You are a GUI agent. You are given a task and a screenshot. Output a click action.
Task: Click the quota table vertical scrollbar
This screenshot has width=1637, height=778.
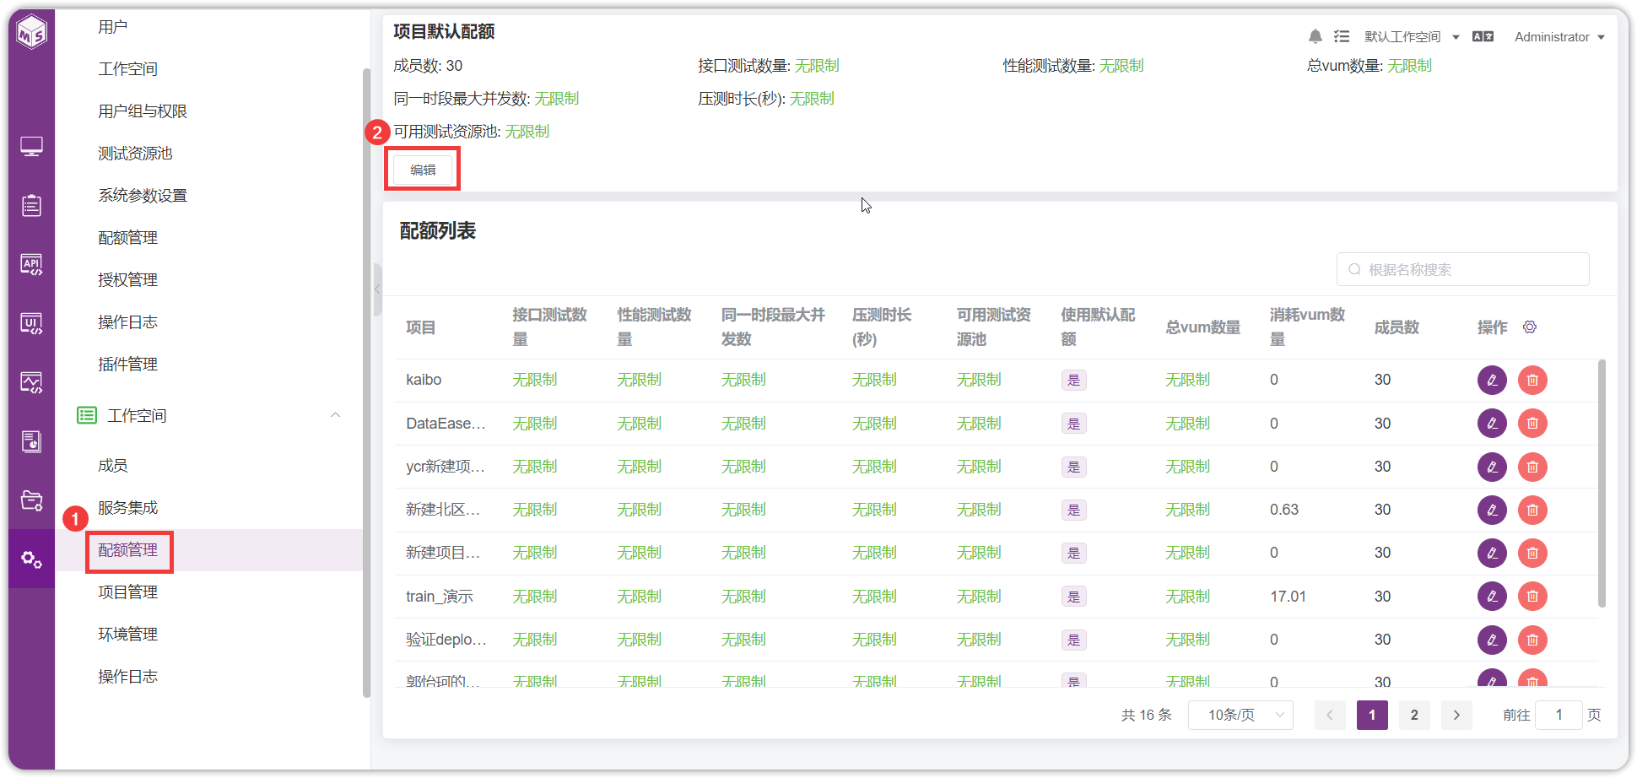coord(1602,484)
